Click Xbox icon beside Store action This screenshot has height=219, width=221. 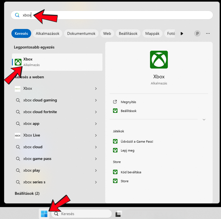point(115,181)
